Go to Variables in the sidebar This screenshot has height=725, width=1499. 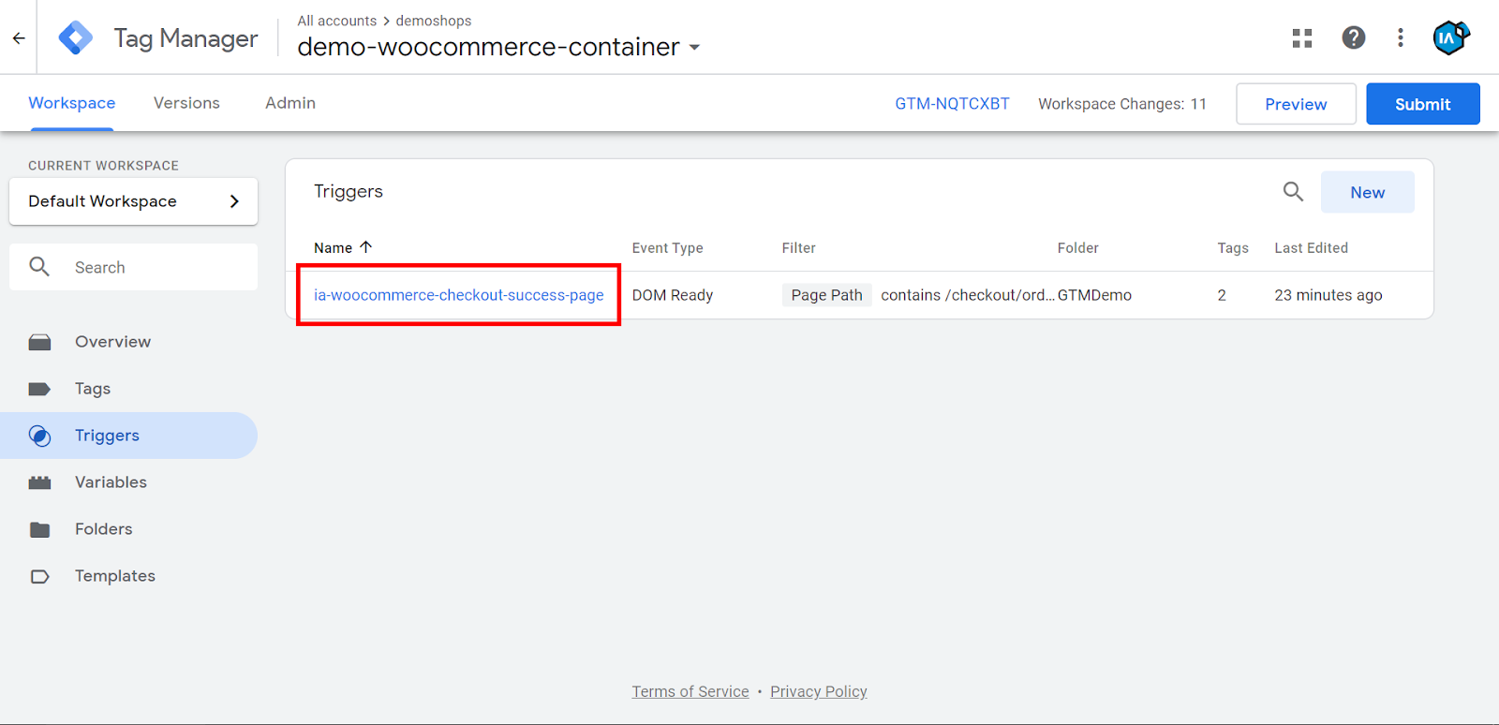coord(111,482)
